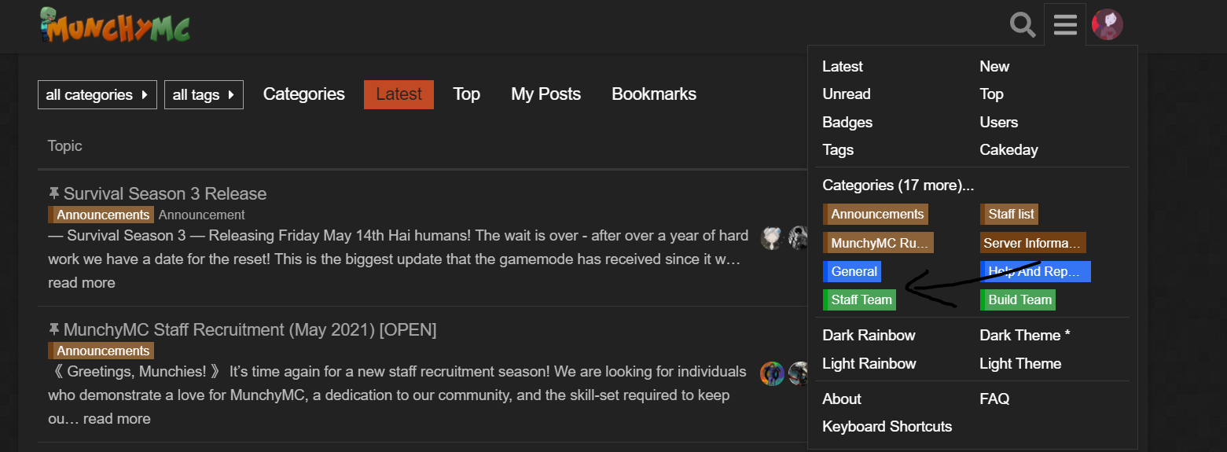
Task: Click first poster avatar on Survival Season 3
Action: tap(772, 237)
